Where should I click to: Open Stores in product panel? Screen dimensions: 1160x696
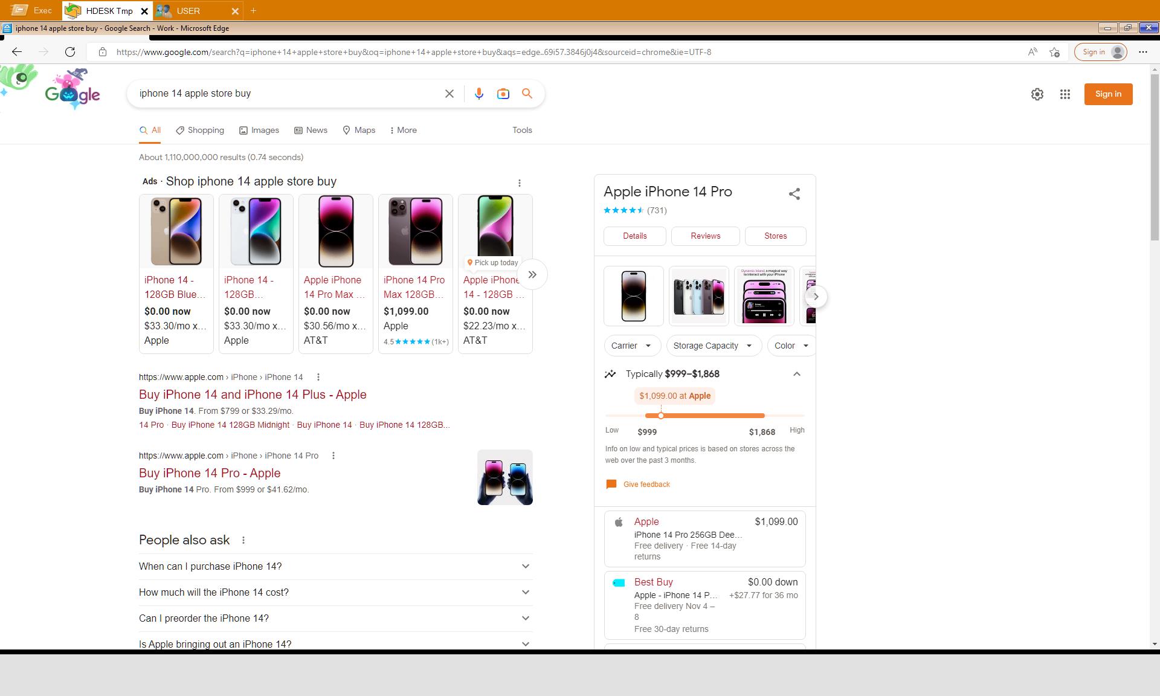coord(776,236)
